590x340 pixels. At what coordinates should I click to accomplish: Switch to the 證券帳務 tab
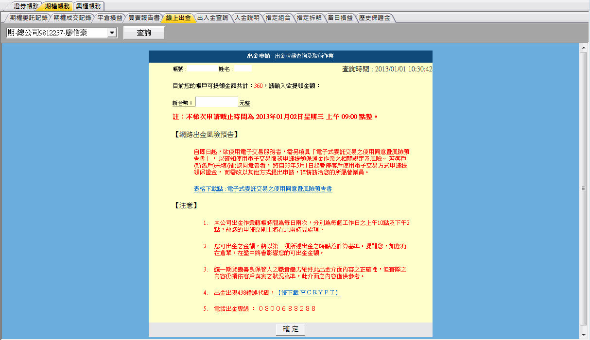(x=26, y=6)
